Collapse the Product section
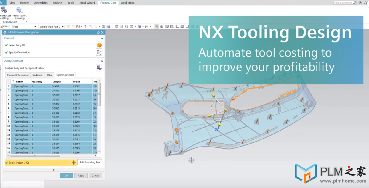The height and width of the screenshot is (188, 369). point(102,38)
